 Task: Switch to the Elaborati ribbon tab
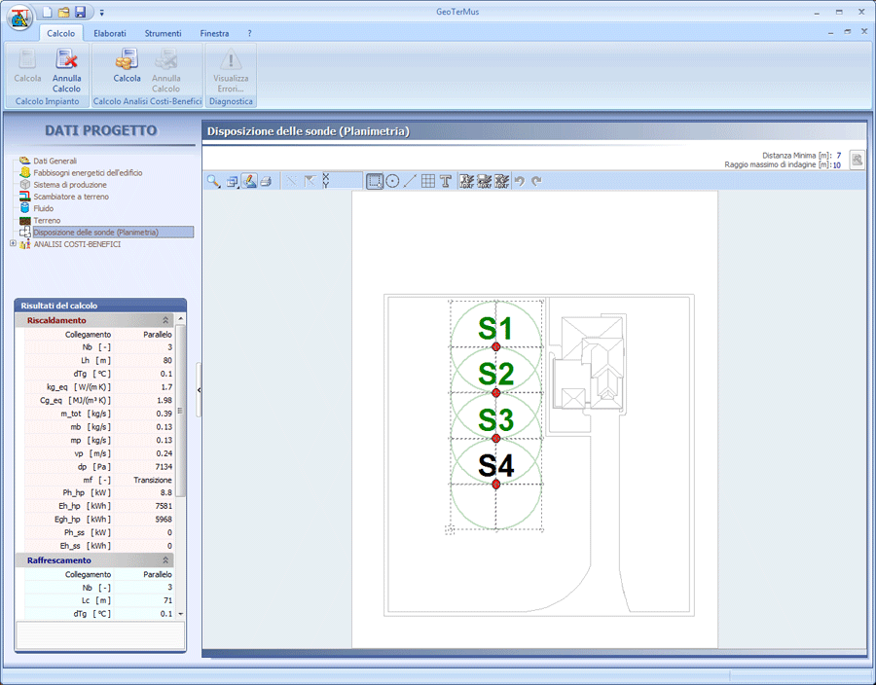pos(110,32)
